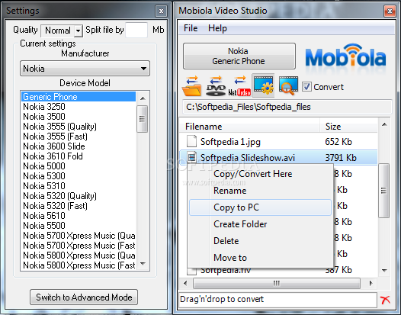Click the Drag'n'drop to convert field
The height and width of the screenshot is (315, 401).
tap(277, 300)
